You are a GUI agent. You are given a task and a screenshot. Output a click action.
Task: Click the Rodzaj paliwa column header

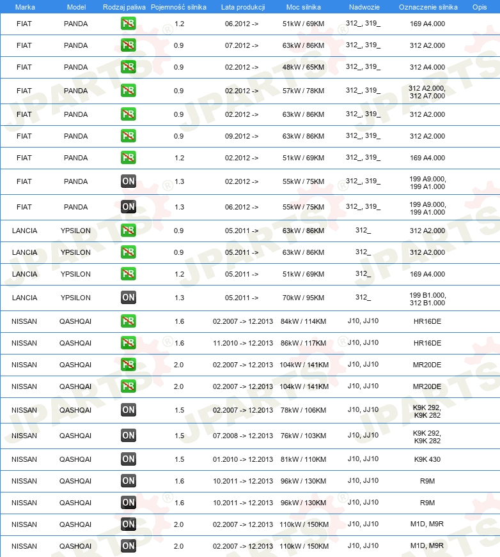tap(124, 7)
